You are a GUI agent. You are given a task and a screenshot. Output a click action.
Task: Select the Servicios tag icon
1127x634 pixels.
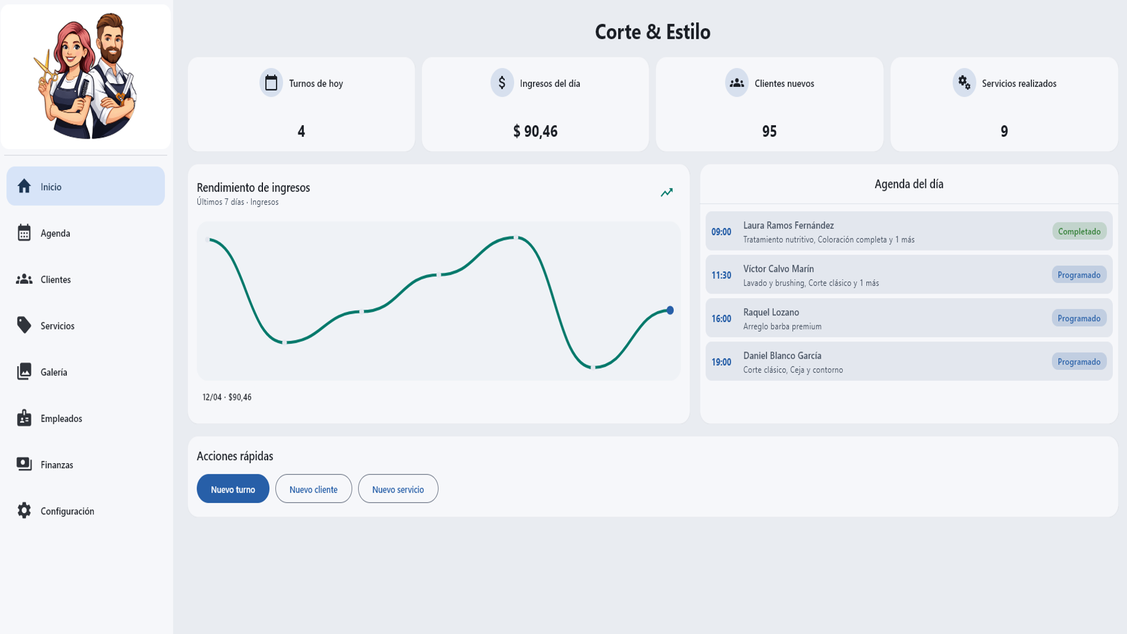pyautogui.click(x=24, y=325)
